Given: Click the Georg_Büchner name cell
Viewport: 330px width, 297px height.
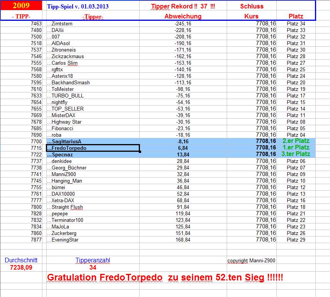Looking at the screenshot, I should tap(93, 168).
